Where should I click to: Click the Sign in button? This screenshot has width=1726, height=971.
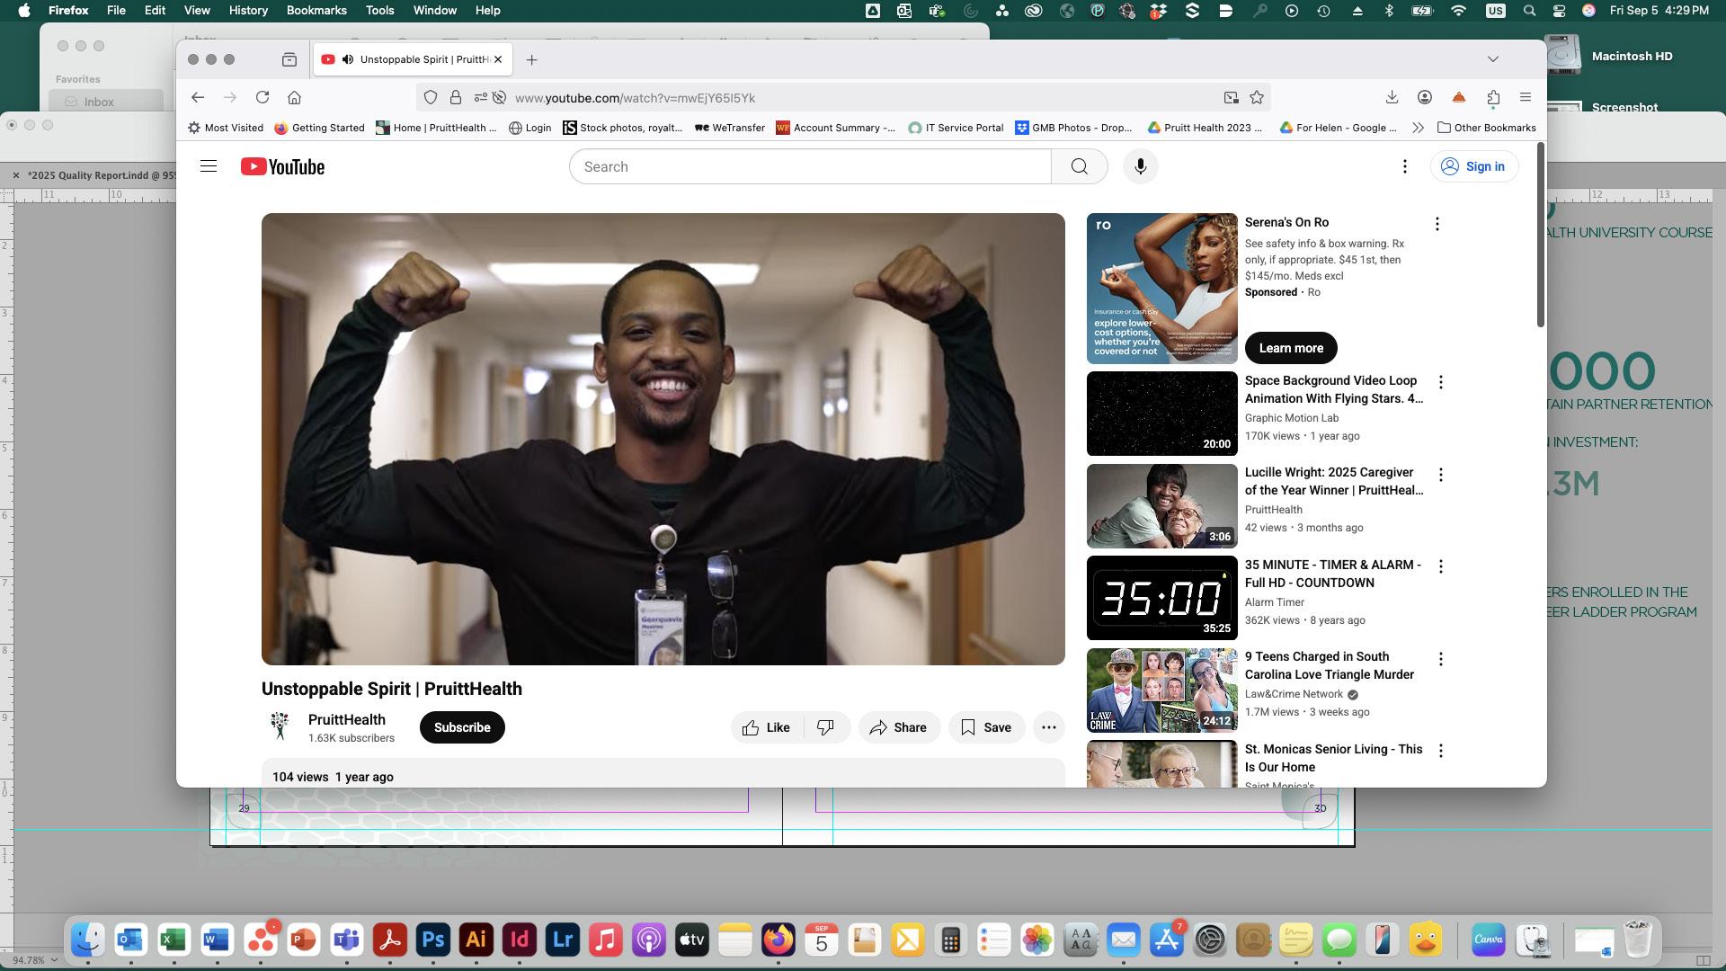tap(1473, 166)
